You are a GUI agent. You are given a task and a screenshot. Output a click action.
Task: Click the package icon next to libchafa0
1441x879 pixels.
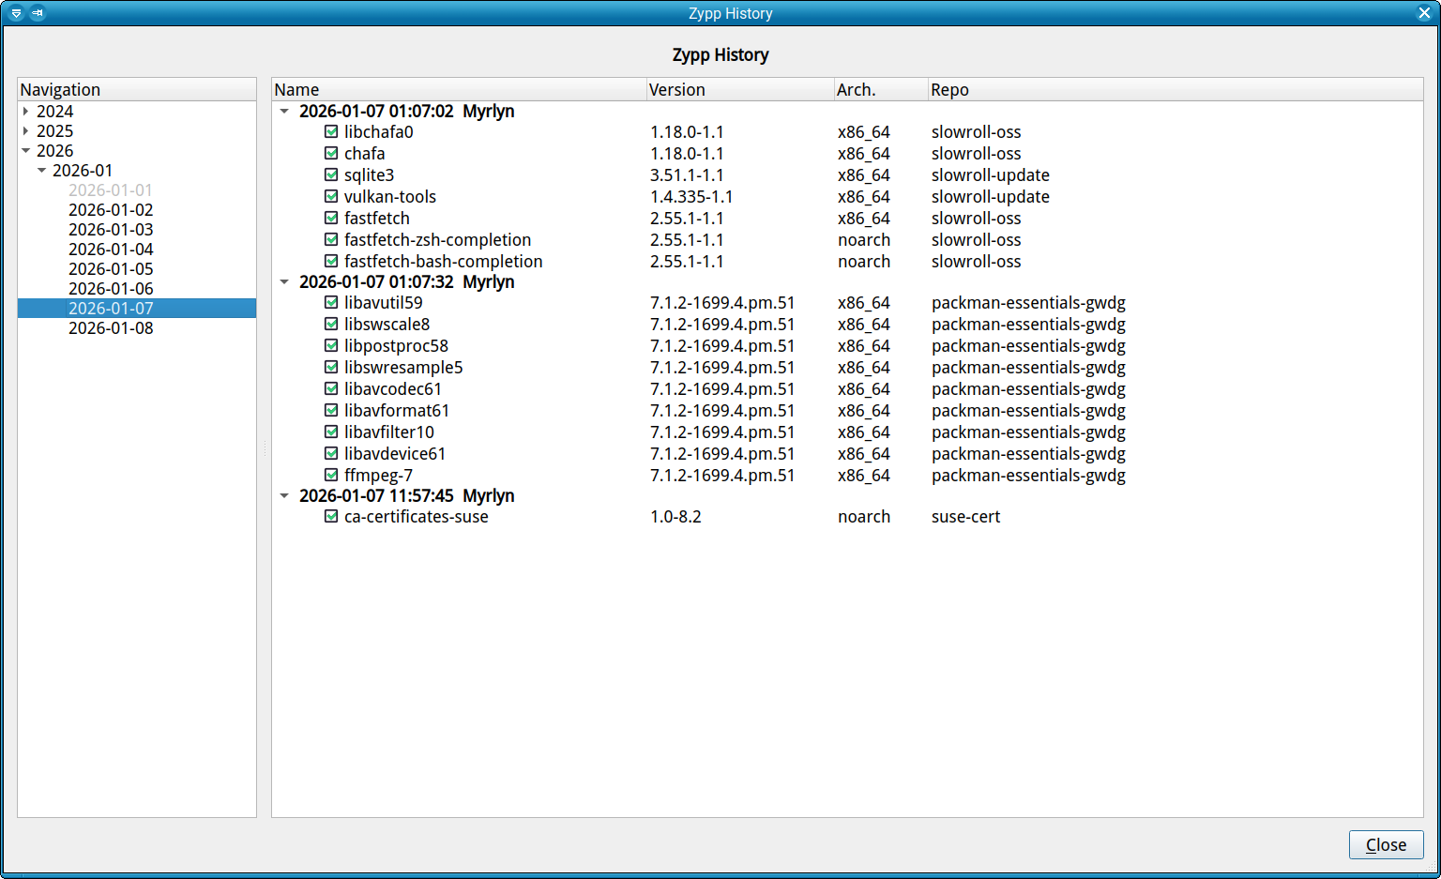tap(331, 132)
